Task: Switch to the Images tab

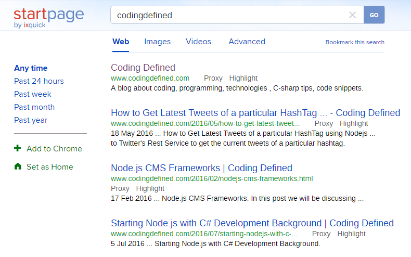Action: [x=157, y=42]
